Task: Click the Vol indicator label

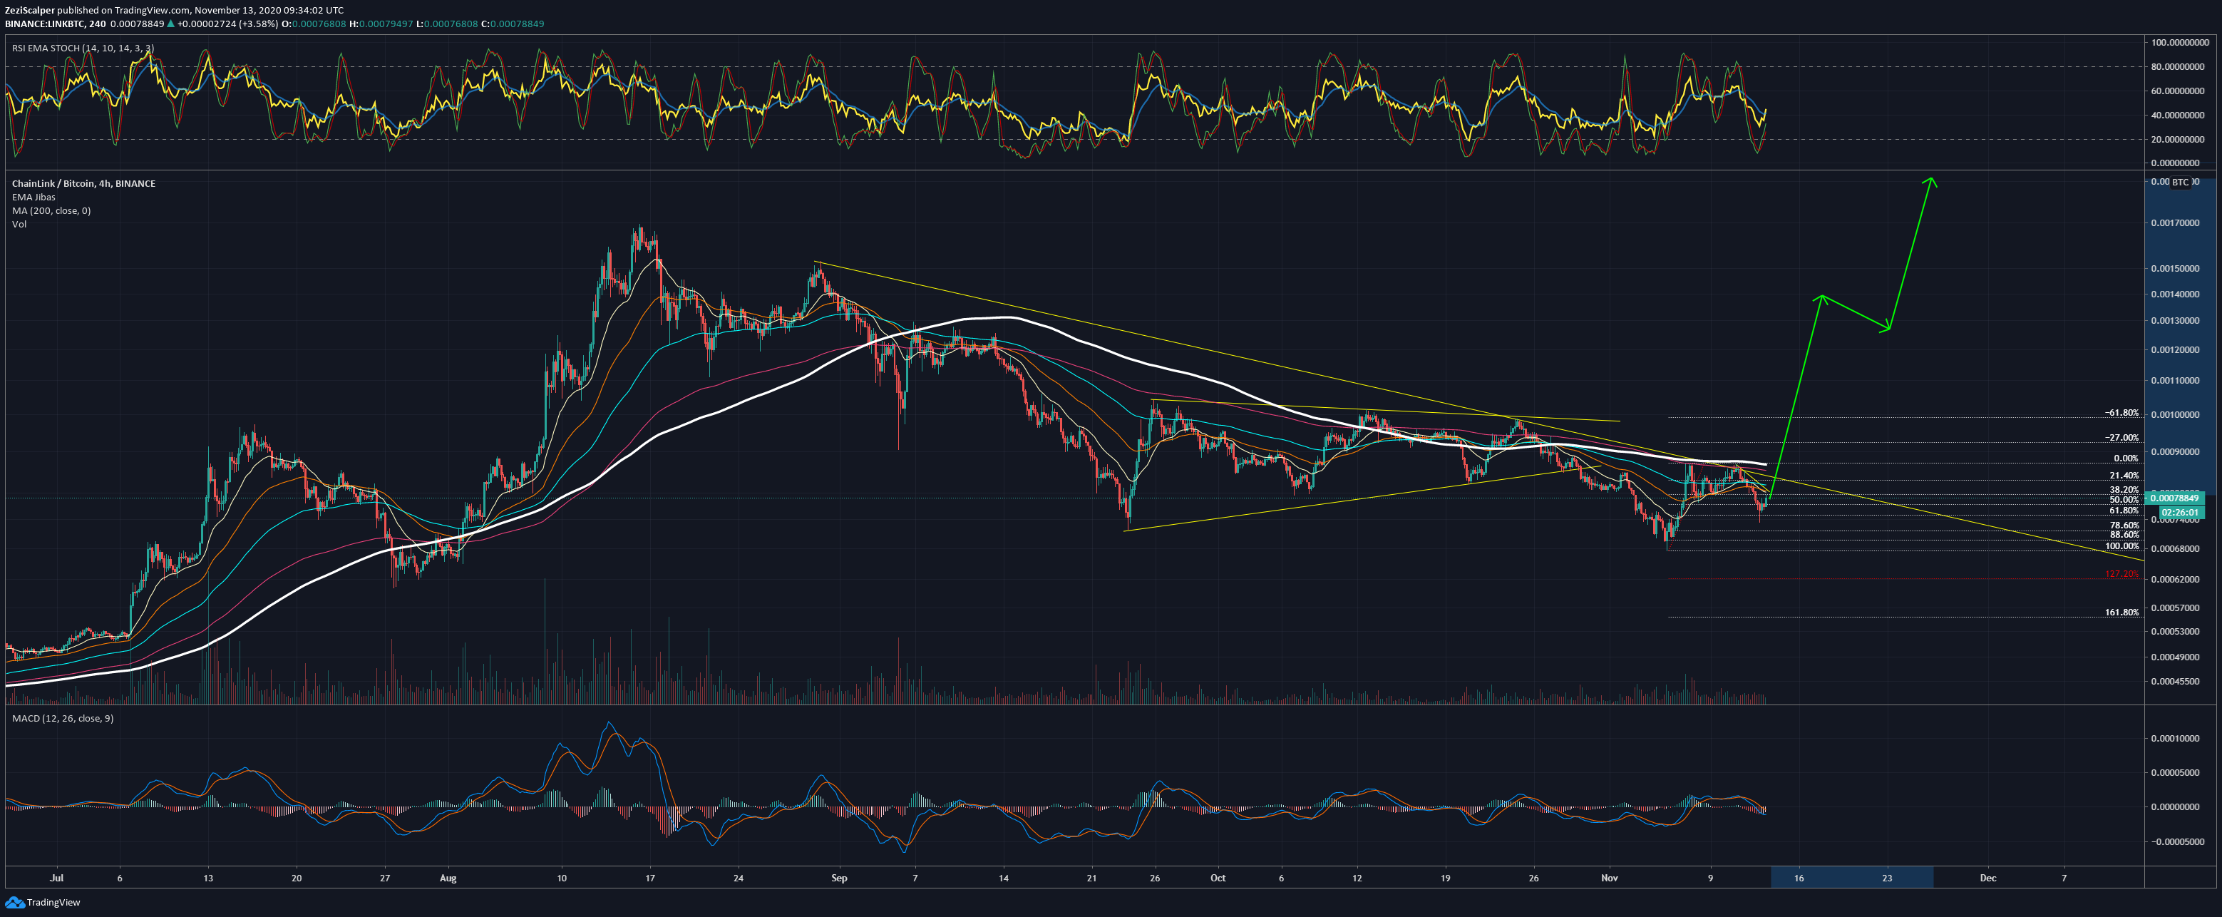Action: (19, 225)
